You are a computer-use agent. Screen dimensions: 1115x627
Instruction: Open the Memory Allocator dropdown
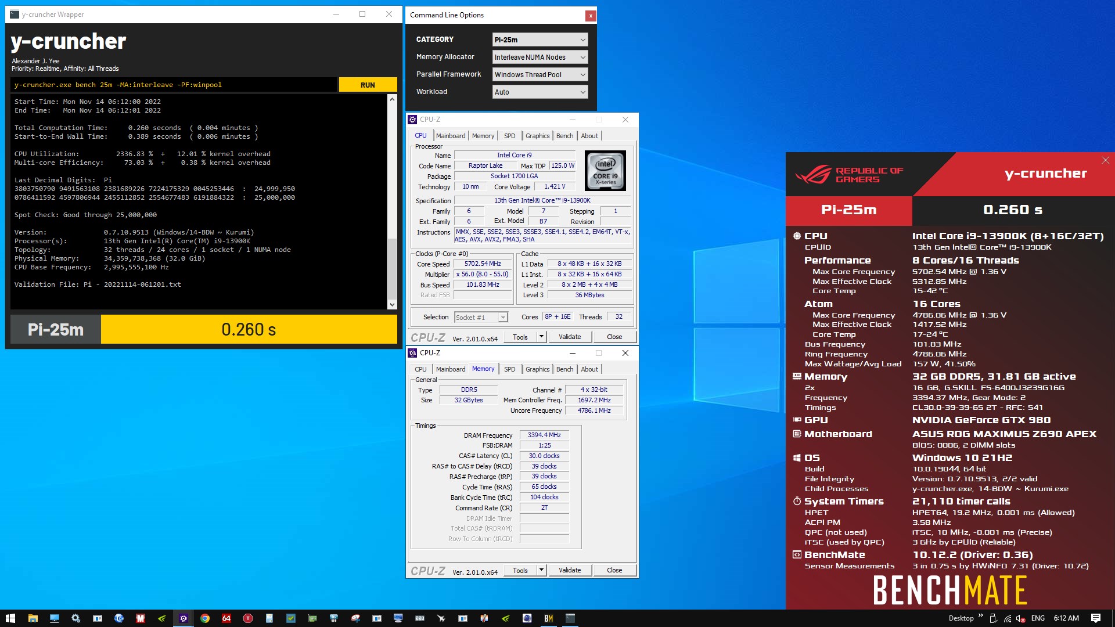pos(540,57)
